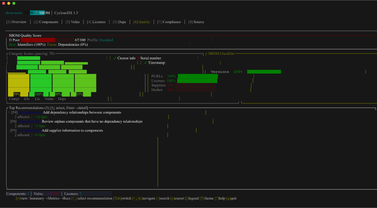Click the Timestamp checklist checkmark
The height and width of the screenshot is (208, 377).
coord(146,63)
